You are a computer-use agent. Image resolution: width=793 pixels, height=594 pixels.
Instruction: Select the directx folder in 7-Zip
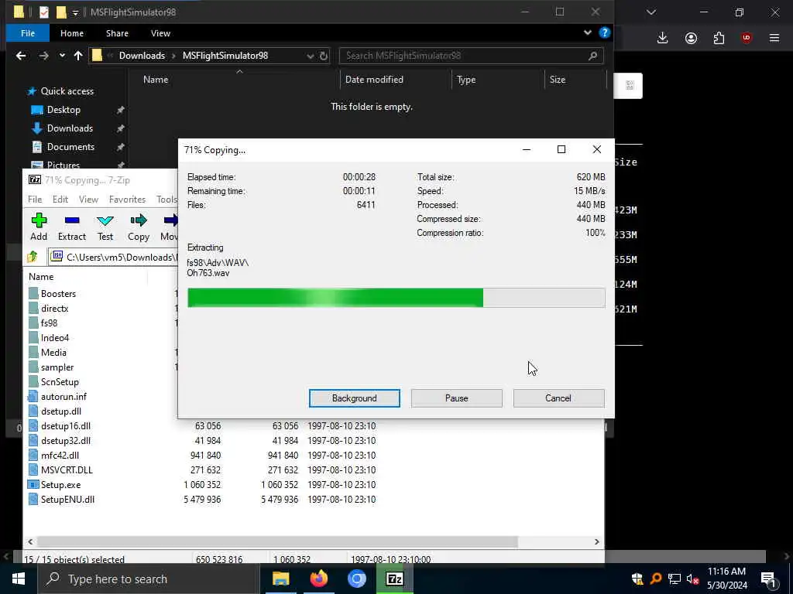tap(54, 309)
